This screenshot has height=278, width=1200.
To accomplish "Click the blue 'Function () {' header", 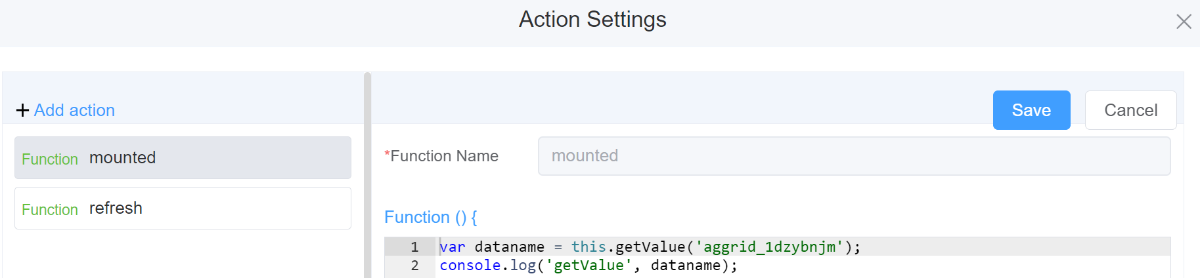I will pyautogui.click(x=430, y=217).
